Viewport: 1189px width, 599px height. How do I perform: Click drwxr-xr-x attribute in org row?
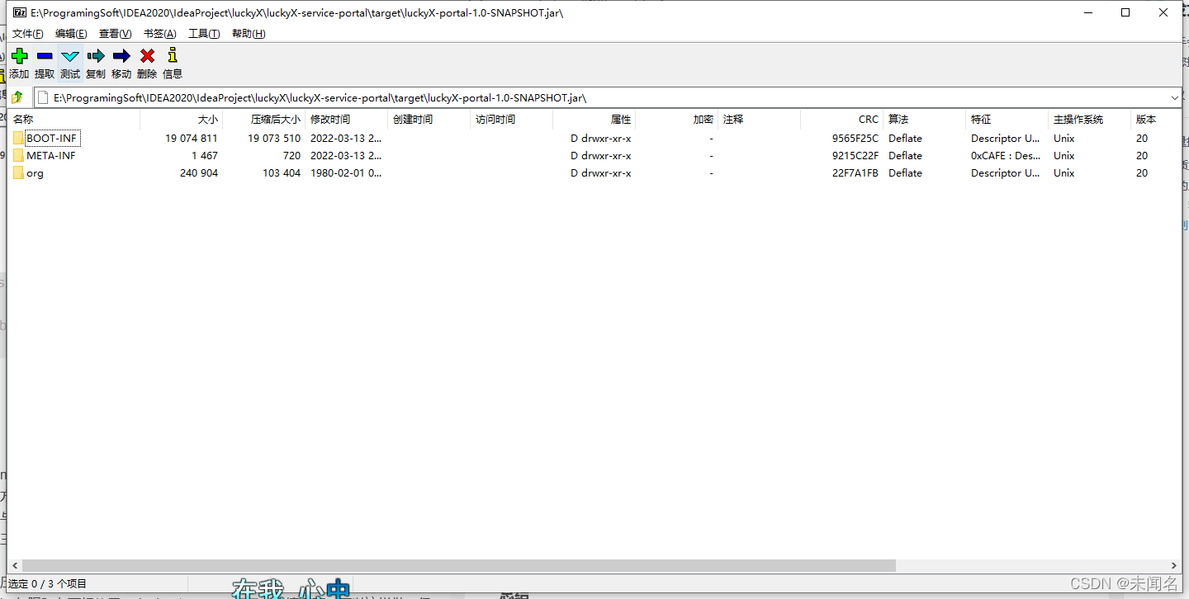click(600, 173)
